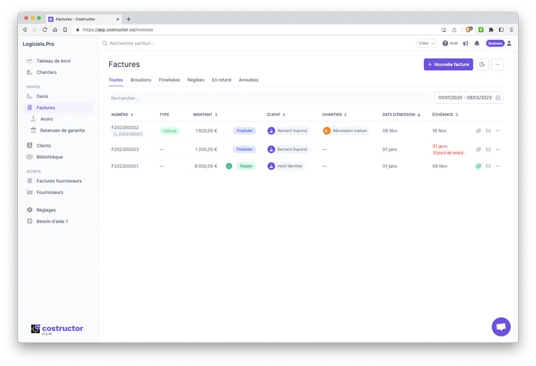Viewport: 536px width, 366px height.
Task: Select the Brouillons tab
Action: pyautogui.click(x=141, y=80)
